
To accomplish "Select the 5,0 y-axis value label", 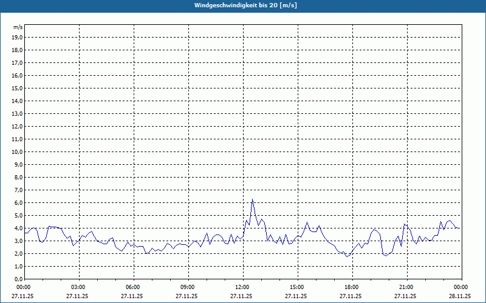I will 18,215.
